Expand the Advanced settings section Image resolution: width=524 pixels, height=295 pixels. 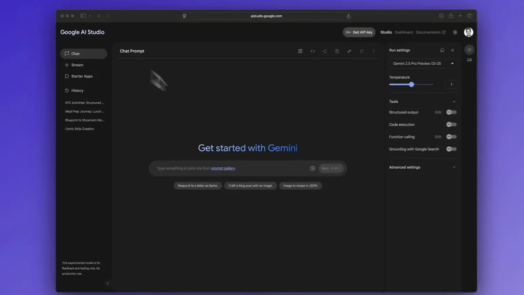[423, 167]
